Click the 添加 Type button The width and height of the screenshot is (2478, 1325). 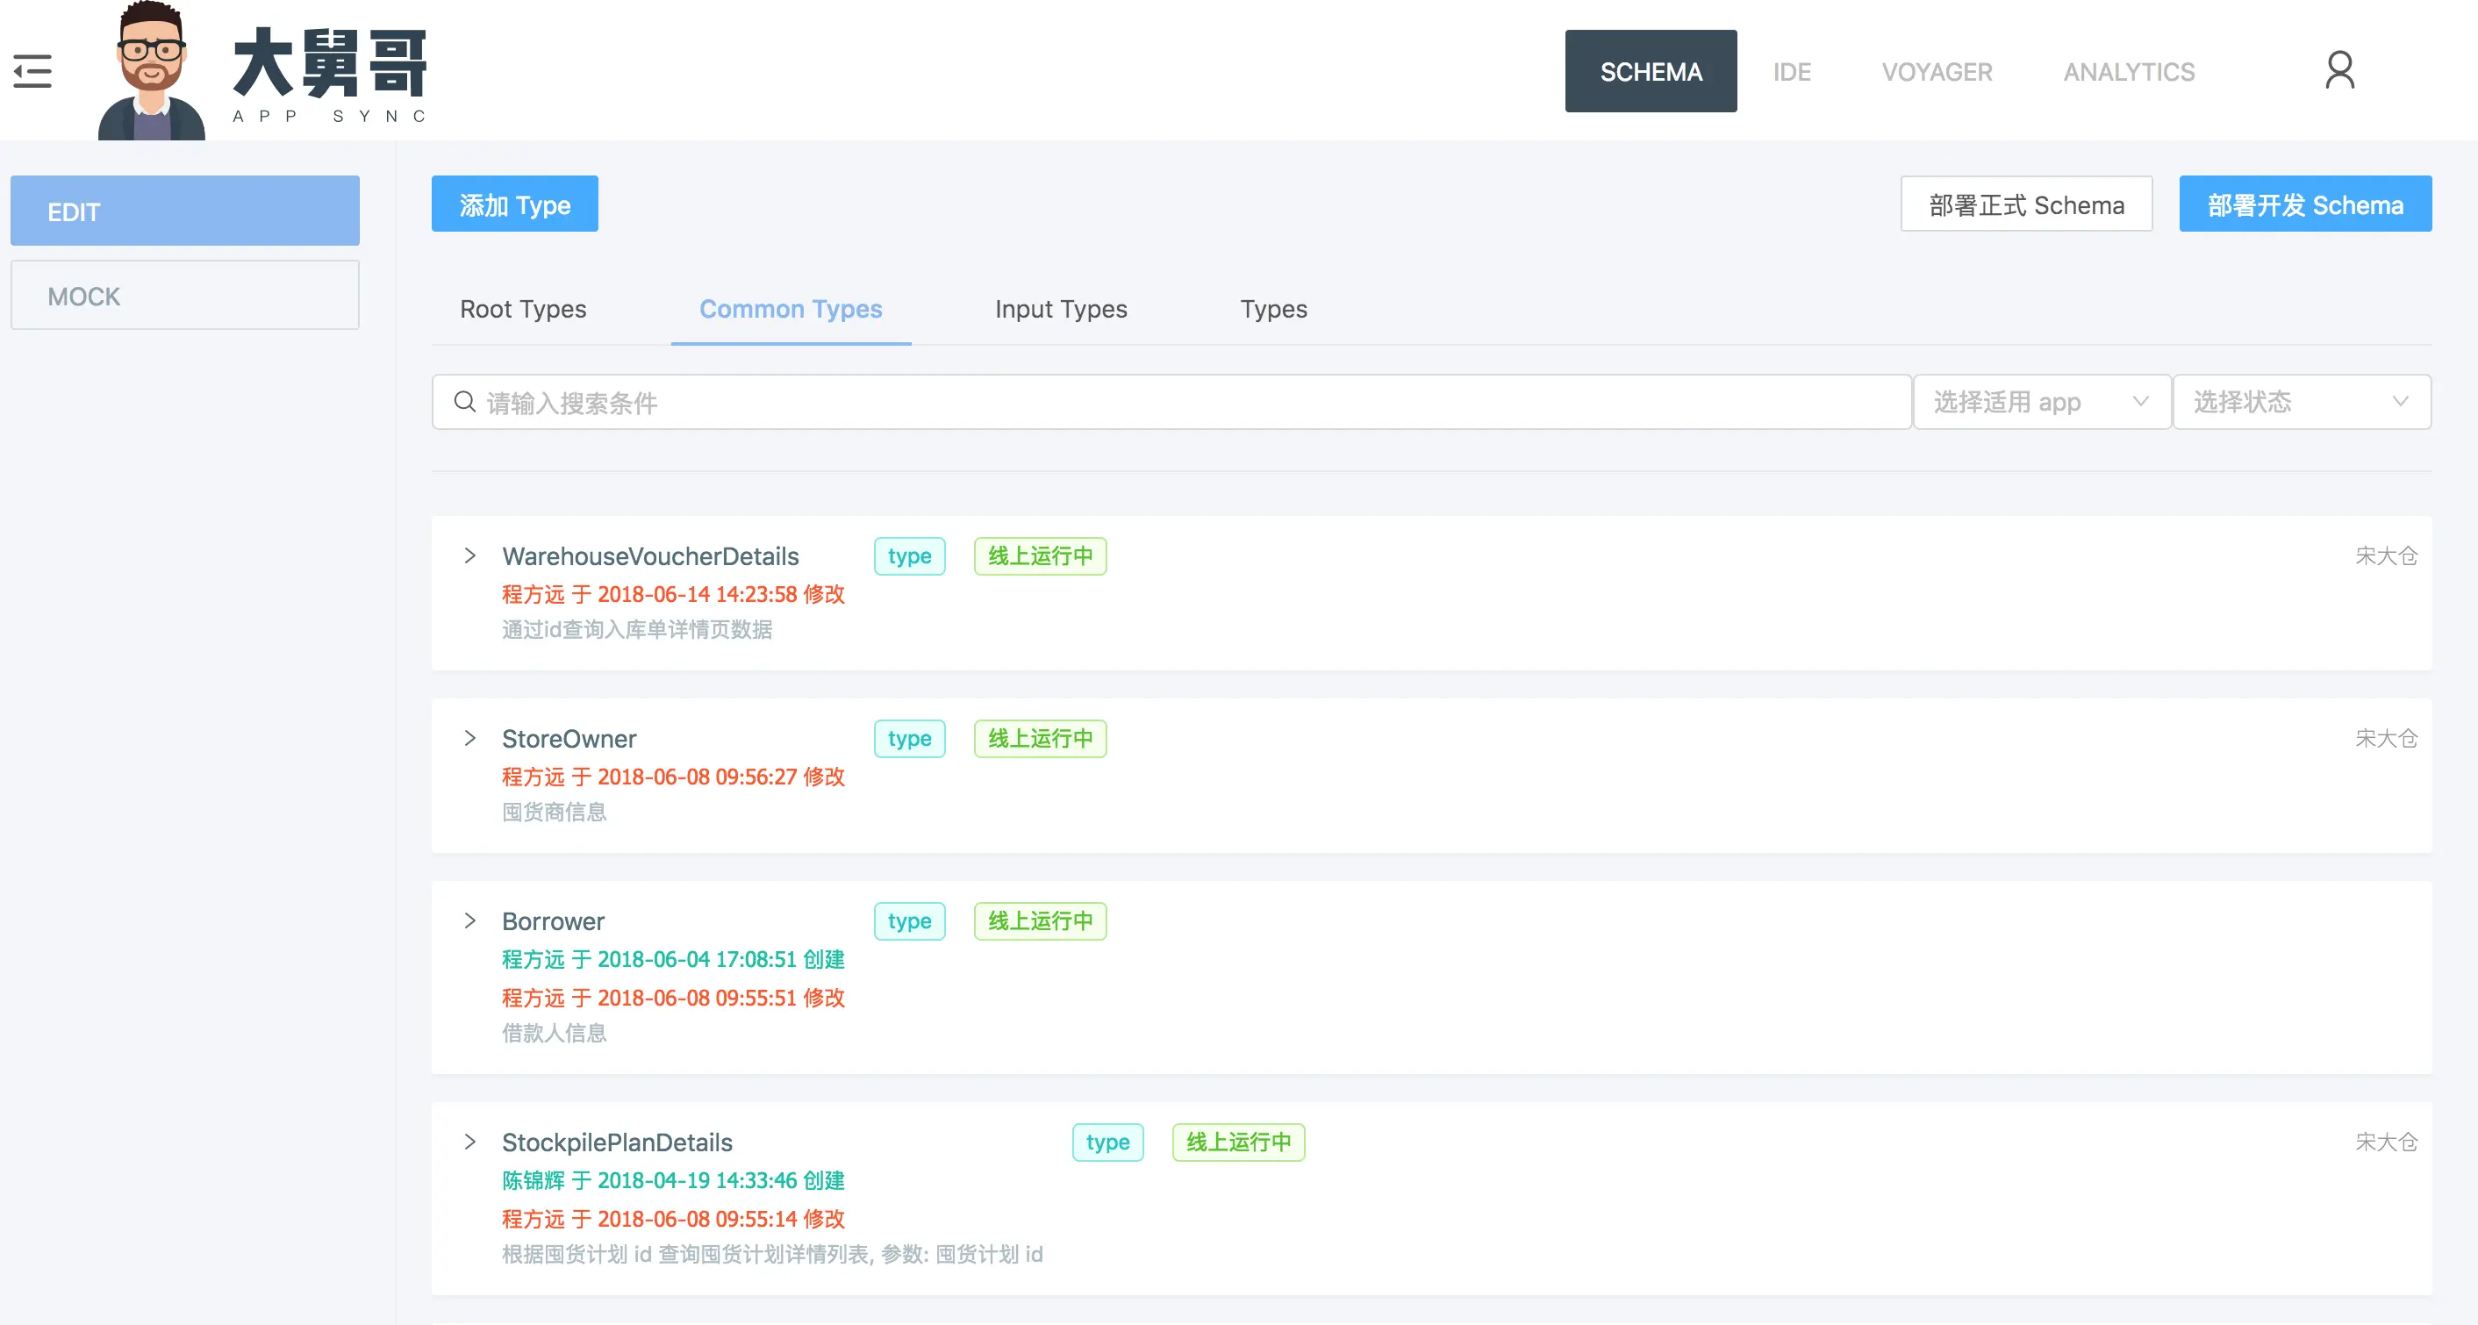pyautogui.click(x=515, y=205)
